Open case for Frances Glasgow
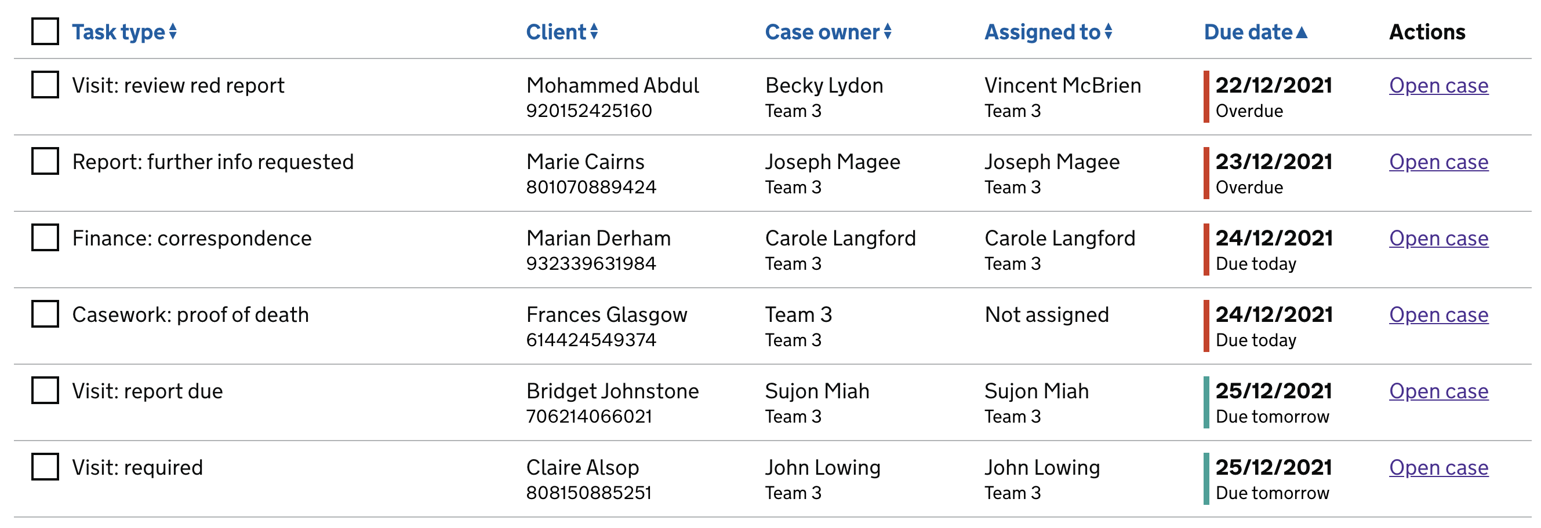1541x528 pixels. tap(1438, 315)
